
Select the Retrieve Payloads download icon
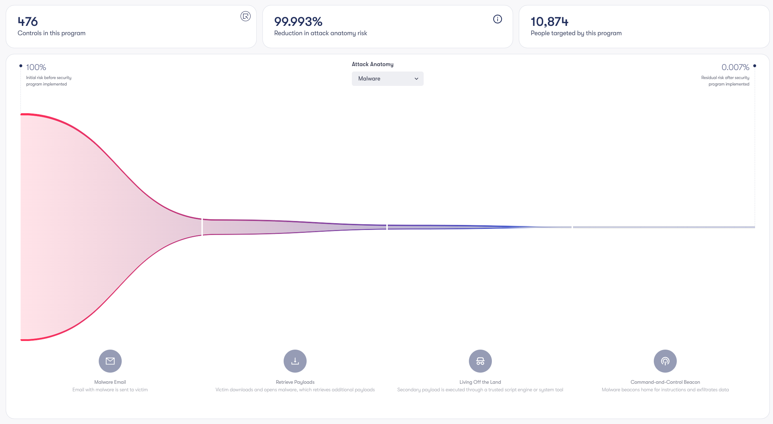point(295,361)
